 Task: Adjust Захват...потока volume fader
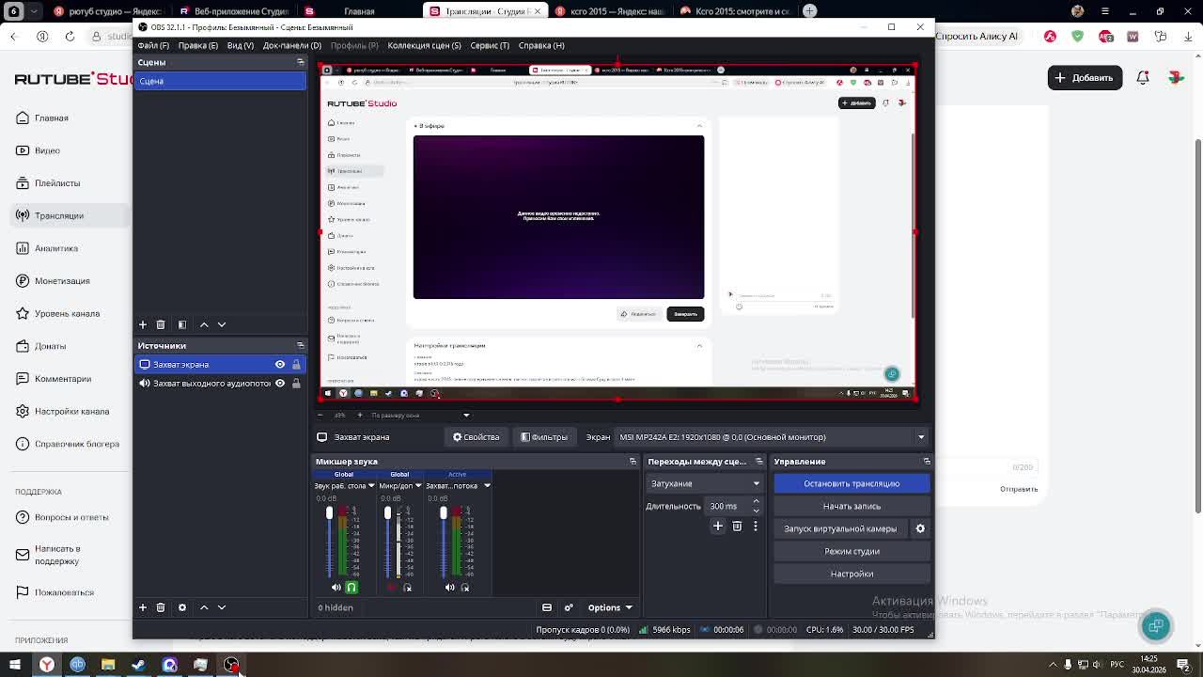click(444, 513)
